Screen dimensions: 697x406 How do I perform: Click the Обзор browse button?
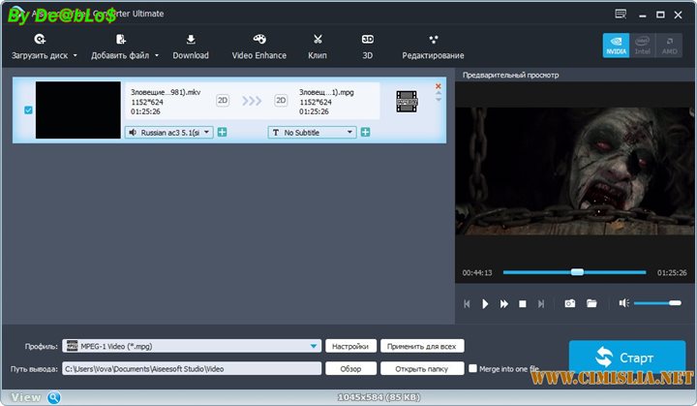click(350, 368)
